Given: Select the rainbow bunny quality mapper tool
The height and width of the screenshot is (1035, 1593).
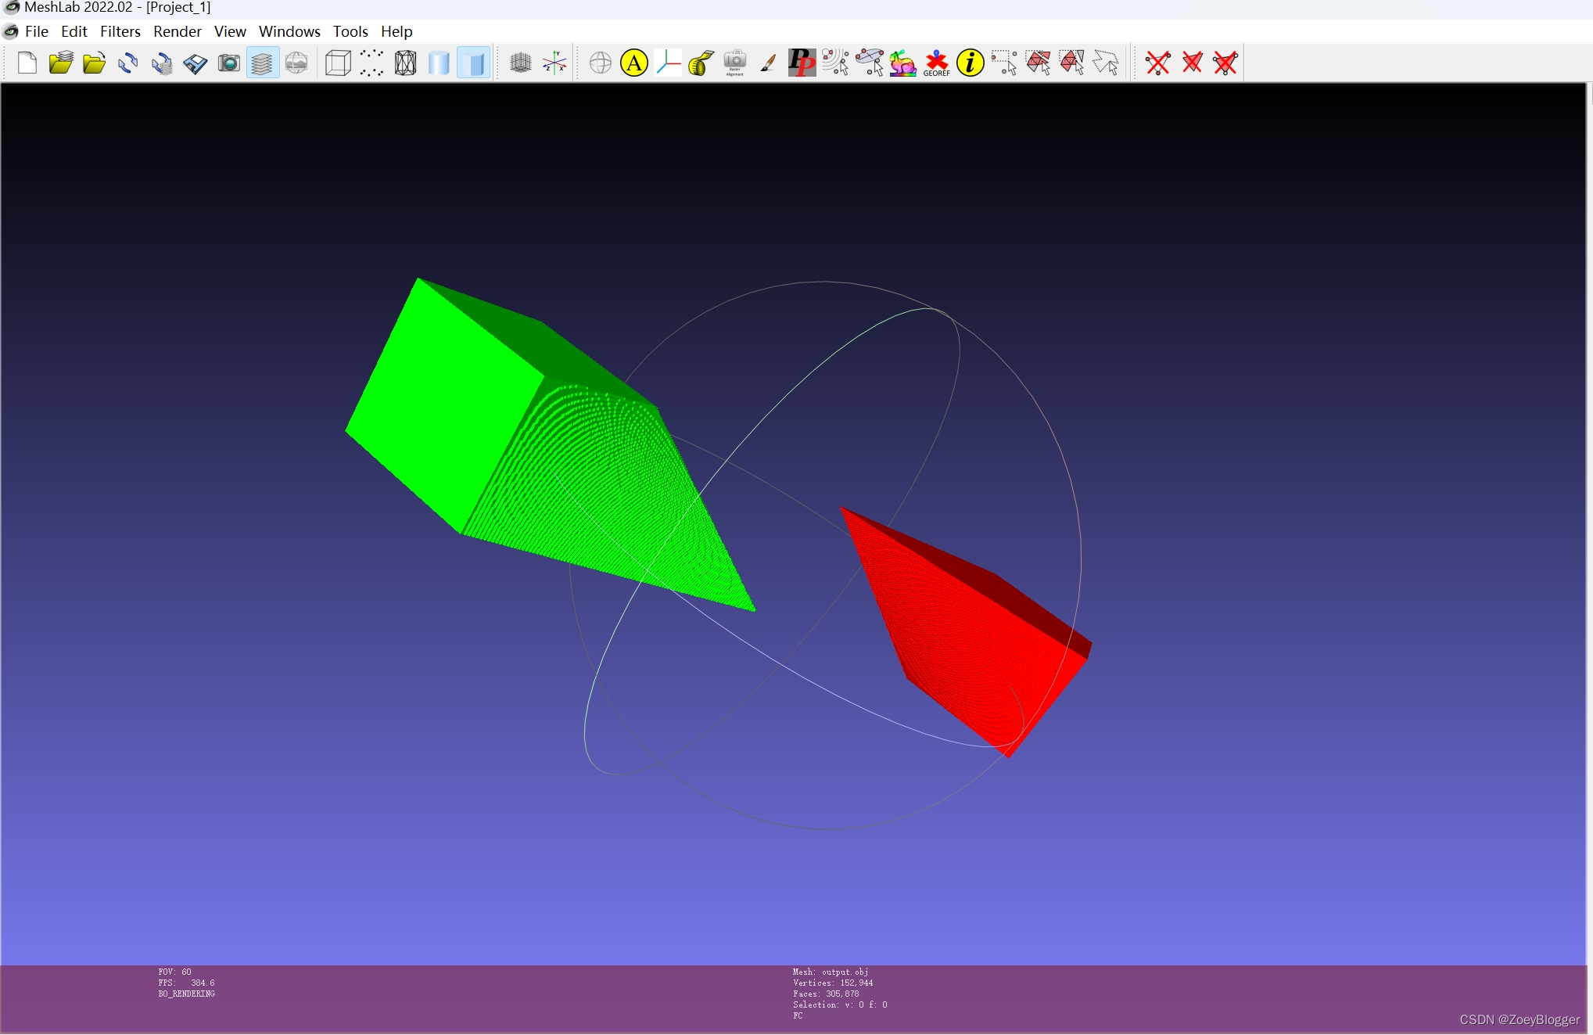Looking at the screenshot, I should [902, 63].
